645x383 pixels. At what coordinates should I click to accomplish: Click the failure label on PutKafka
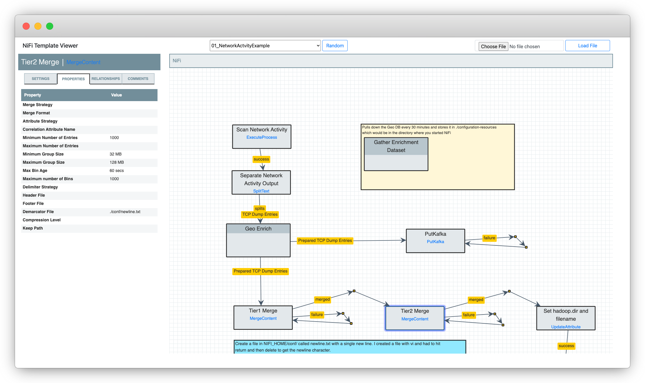489,238
